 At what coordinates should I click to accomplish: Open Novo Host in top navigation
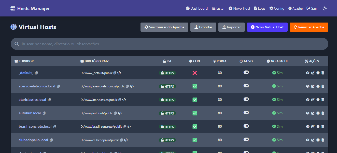click(240, 8)
